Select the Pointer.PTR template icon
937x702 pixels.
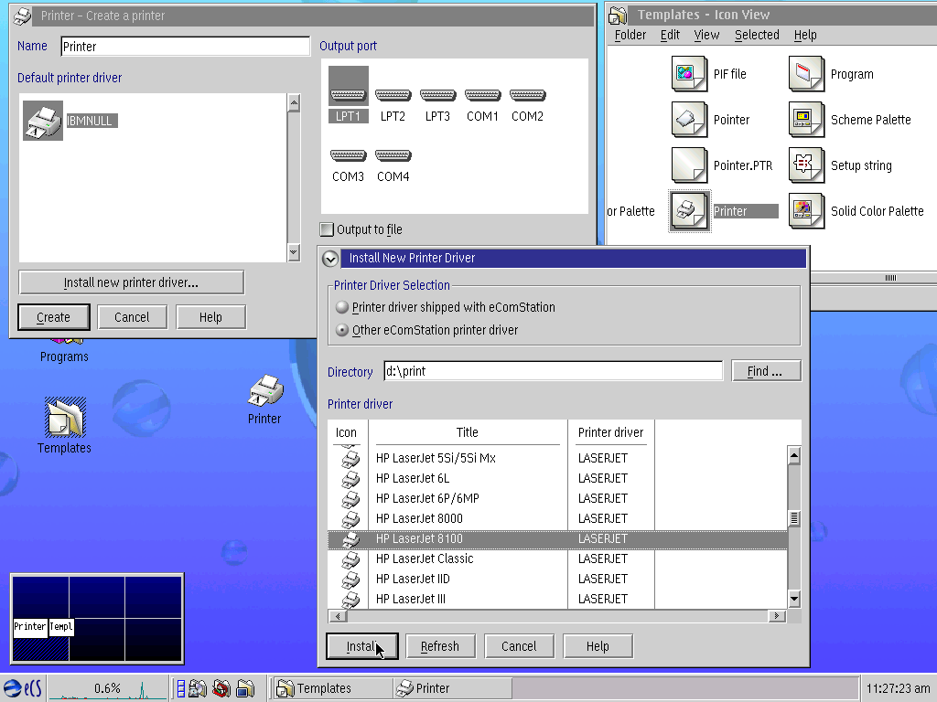(x=689, y=165)
